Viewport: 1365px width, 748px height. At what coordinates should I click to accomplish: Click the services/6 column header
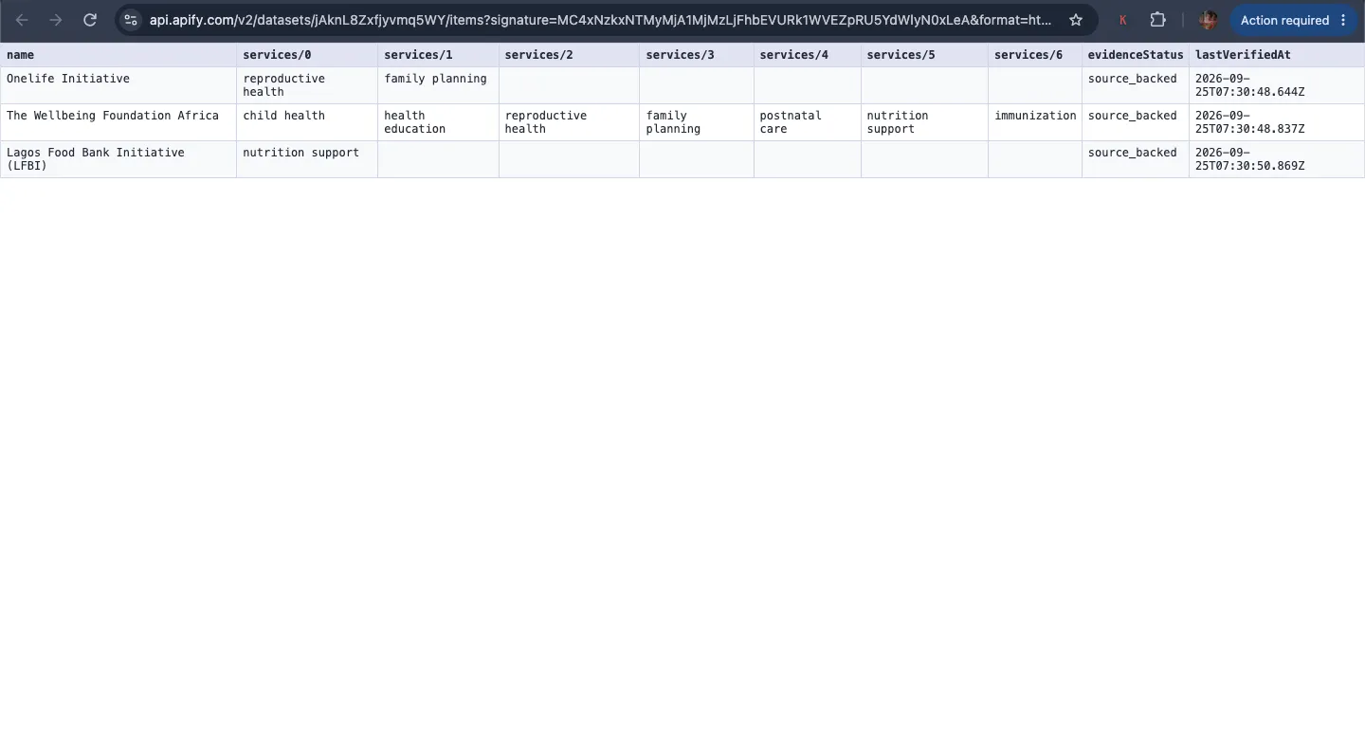pos(1034,55)
